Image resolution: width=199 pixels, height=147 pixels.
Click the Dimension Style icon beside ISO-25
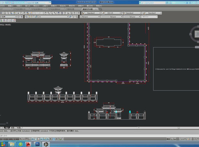(103, 13)
